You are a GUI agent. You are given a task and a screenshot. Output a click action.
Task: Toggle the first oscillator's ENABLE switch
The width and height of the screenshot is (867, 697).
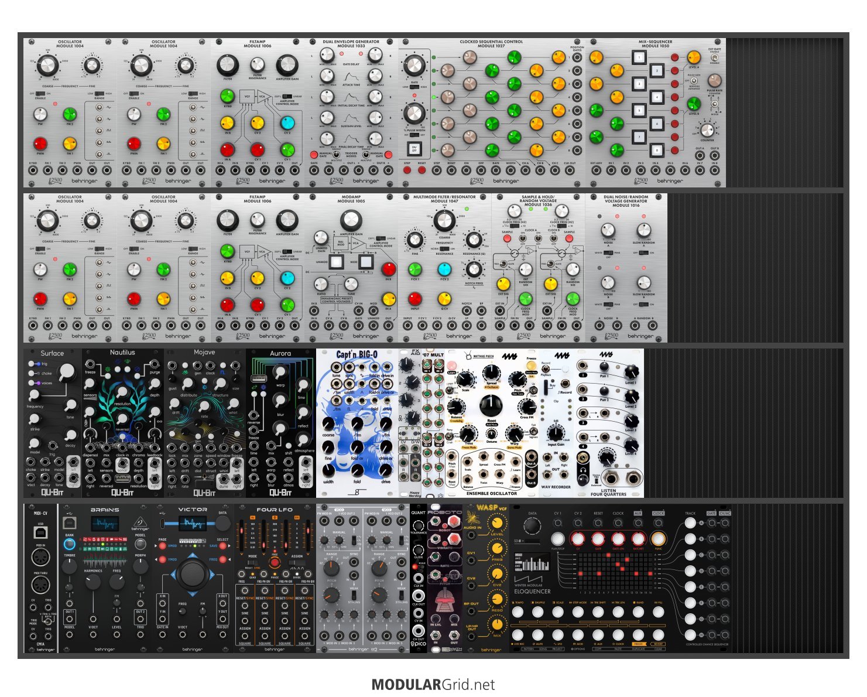coord(40,94)
